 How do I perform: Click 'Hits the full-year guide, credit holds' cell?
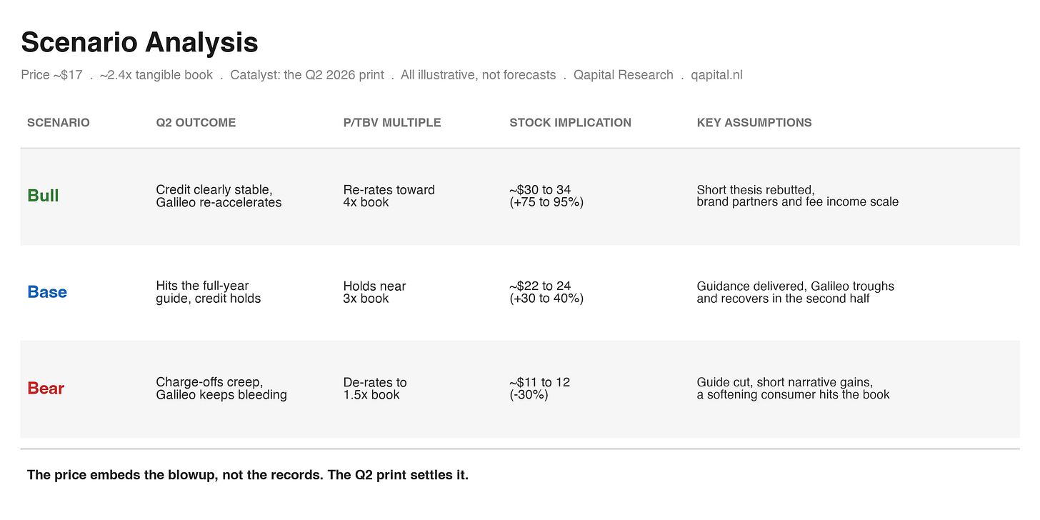tap(209, 292)
